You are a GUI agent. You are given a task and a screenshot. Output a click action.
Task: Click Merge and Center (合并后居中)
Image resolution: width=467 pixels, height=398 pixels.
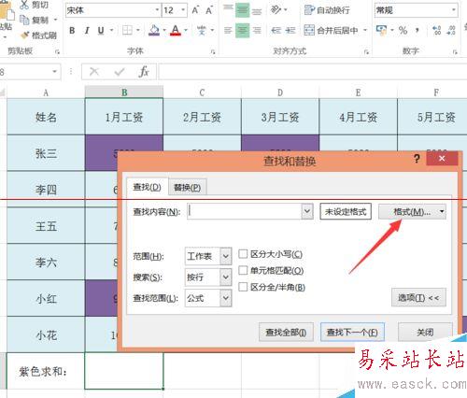(x=331, y=31)
